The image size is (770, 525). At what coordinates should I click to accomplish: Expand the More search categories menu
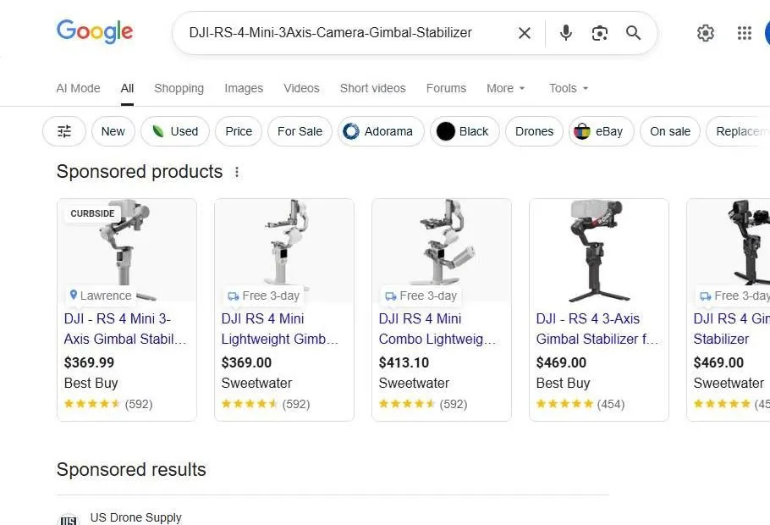[x=504, y=88]
